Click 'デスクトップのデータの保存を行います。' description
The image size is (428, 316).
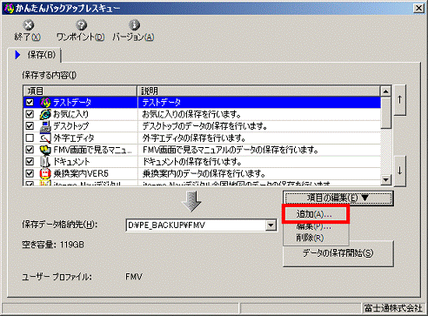point(204,126)
